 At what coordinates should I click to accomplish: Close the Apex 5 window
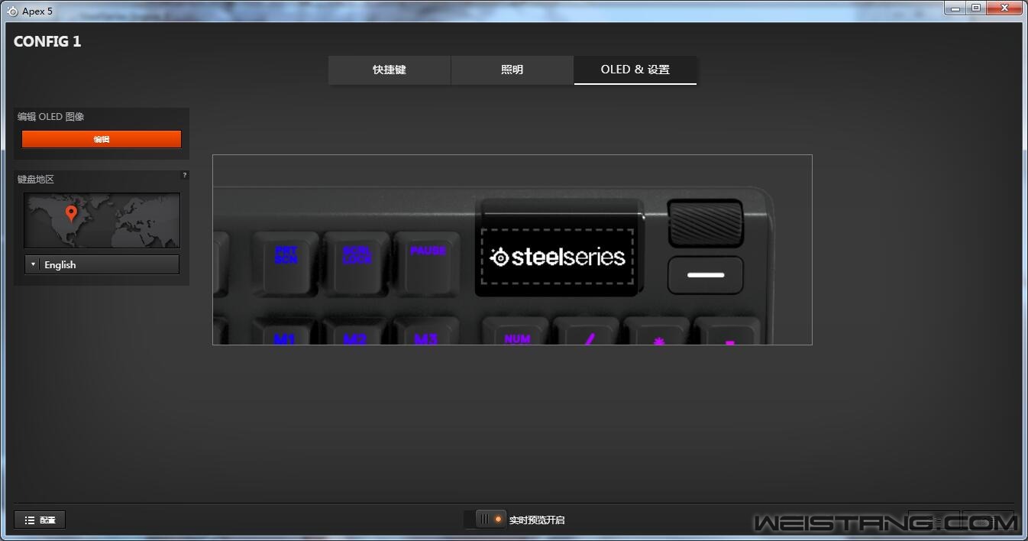[x=1004, y=8]
